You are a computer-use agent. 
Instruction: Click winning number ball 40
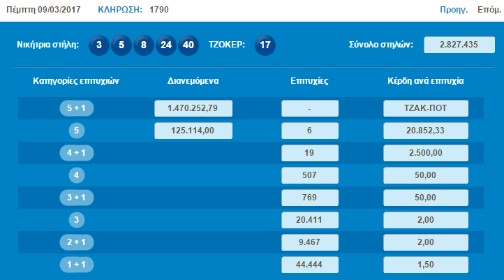(x=188, y=45)
